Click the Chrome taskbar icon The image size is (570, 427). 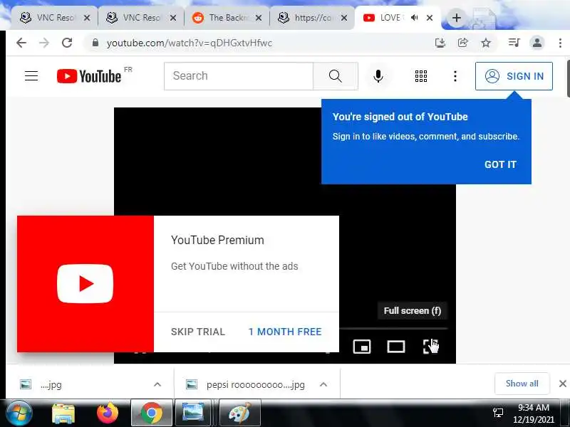coord(152,413)
